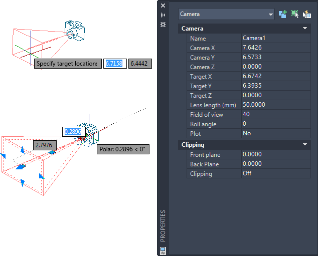Change the Plot setting No

pyautogui.click(x=276, y=133)
